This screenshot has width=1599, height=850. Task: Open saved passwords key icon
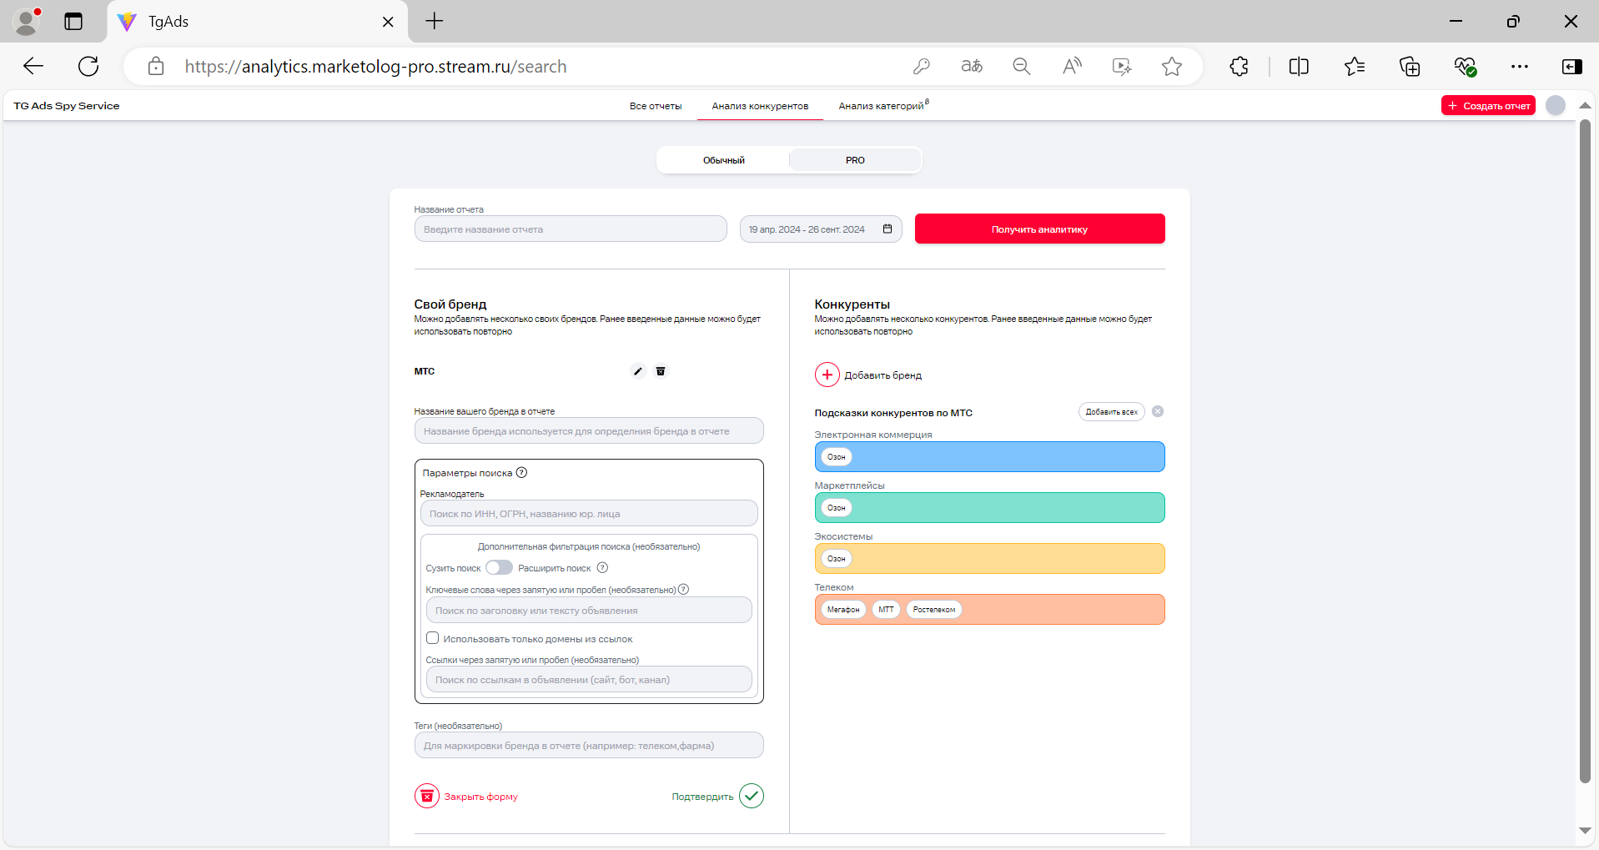click(922, 66)
